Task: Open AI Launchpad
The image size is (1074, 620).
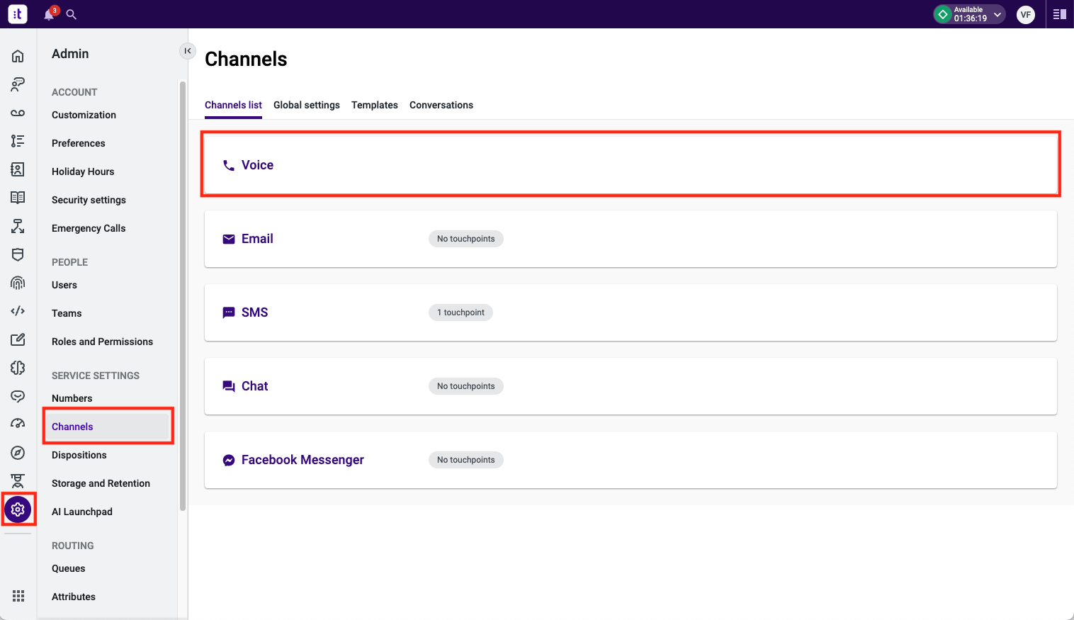Action: point(82,512)
